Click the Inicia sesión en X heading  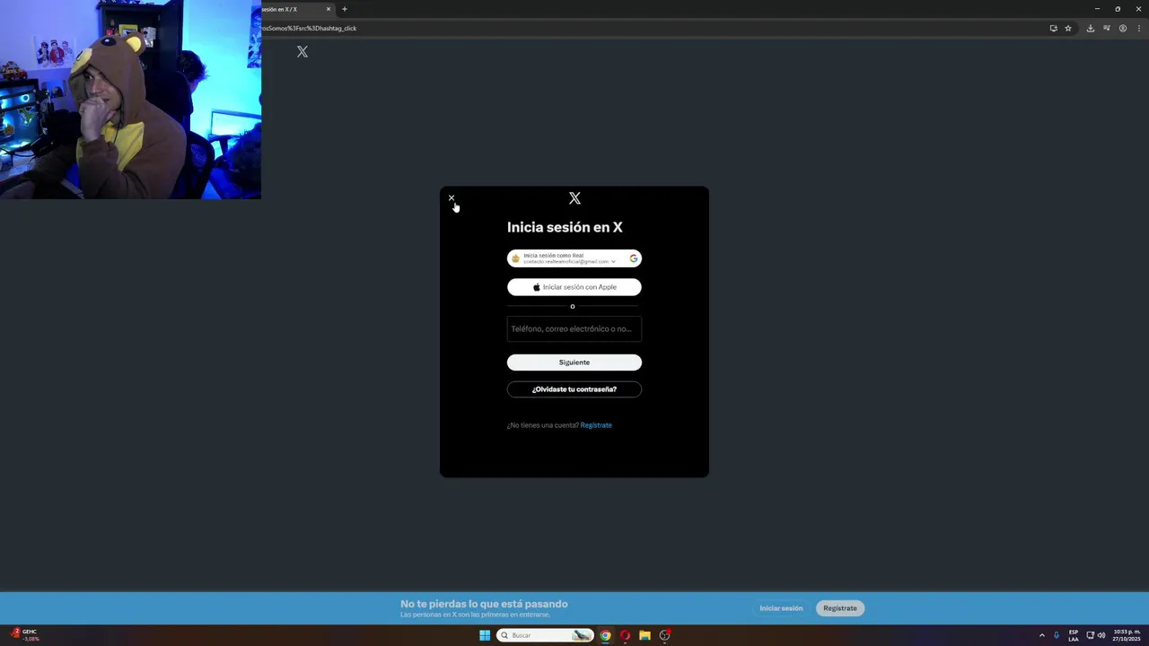[x=565, y=228]
